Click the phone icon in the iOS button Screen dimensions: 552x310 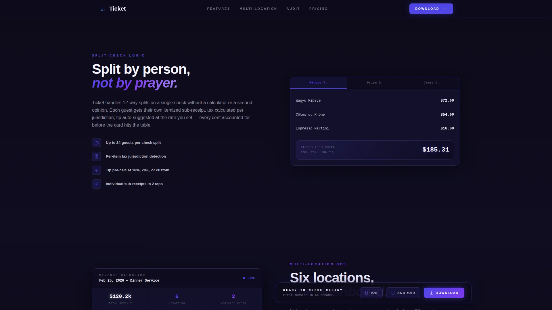(x=367, y=293)
